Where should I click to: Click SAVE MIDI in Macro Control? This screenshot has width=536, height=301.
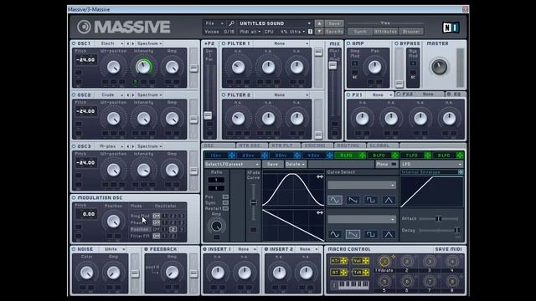pyautogui.click(x=448, y=249)
